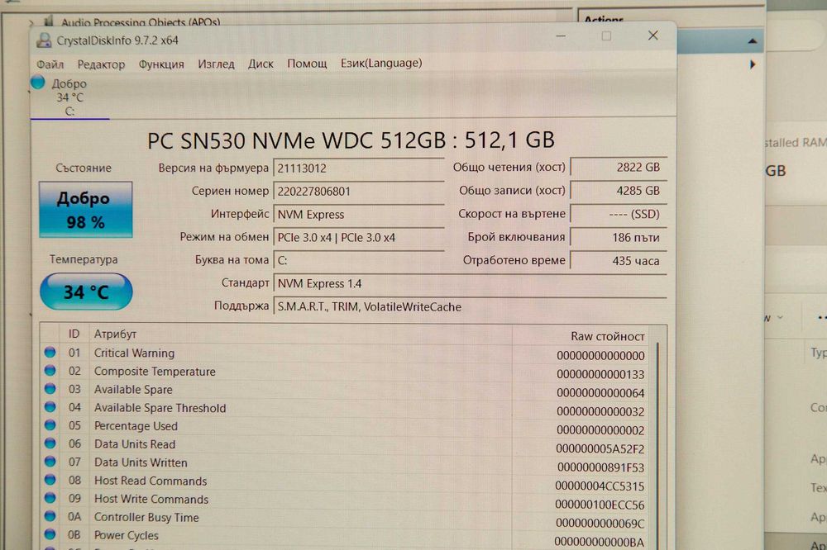Click the rotation rate value ---- (SSD)
This screenshot has width=827, height=550.
pos(619,214)
